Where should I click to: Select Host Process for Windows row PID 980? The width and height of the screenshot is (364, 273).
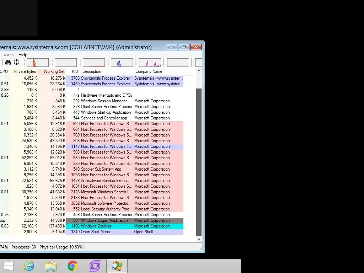[x=92, y=158]
